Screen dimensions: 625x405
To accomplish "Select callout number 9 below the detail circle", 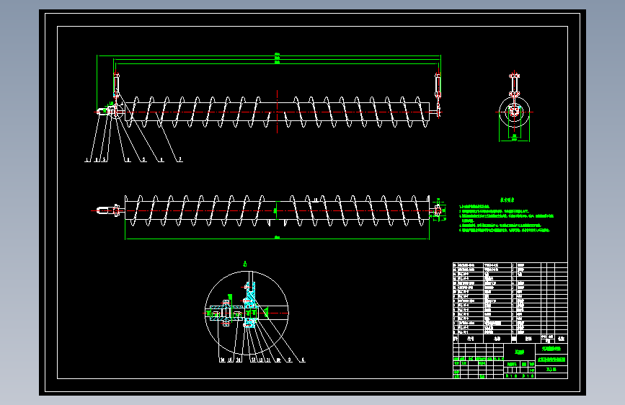I will point(289,360).
